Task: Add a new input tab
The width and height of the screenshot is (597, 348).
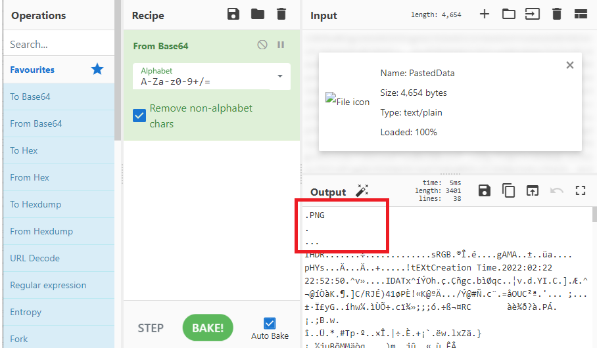Action: (x=485, y=14)
